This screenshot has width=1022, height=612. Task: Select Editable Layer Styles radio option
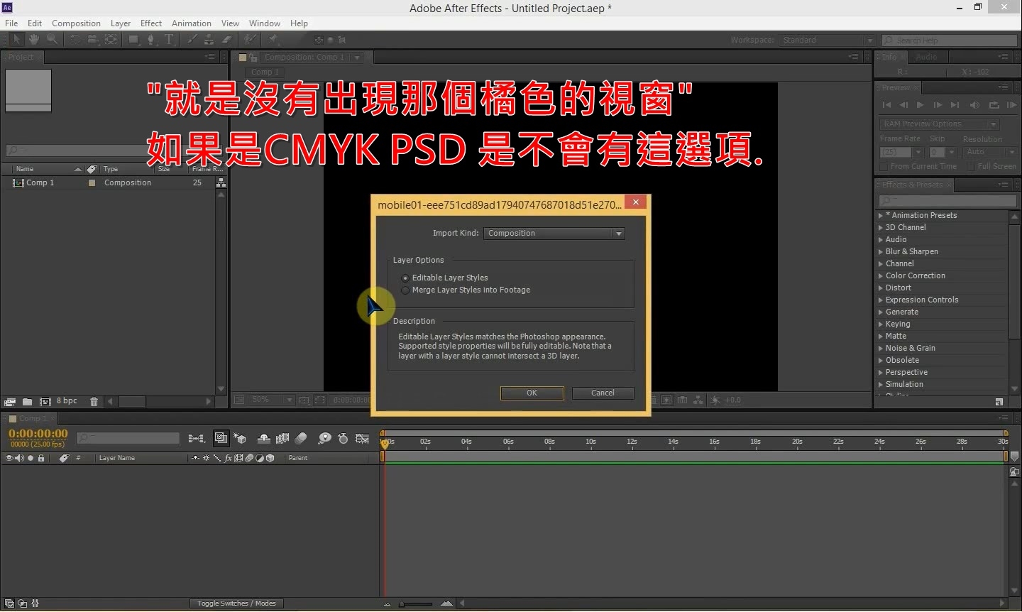[x=405, y=278]
